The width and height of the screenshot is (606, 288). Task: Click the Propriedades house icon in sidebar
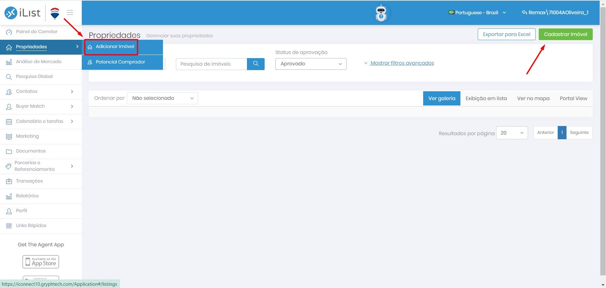pos(9,47)
